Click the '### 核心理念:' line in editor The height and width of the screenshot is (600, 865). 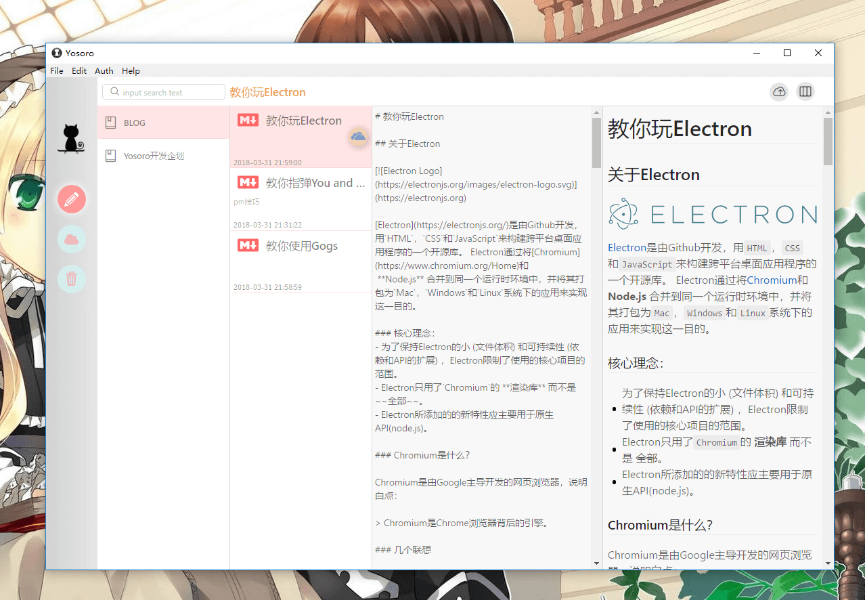[x=405, y=333]
